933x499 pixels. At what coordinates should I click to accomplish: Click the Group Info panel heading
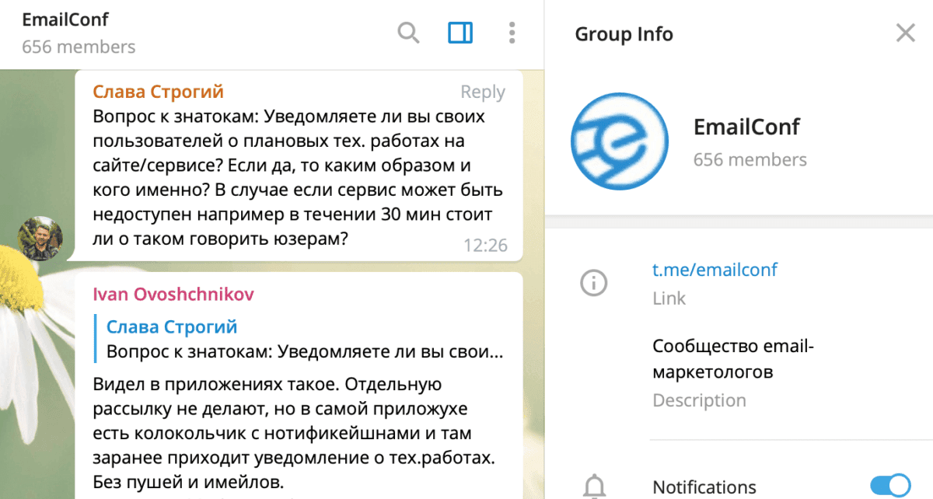(624, 33)
